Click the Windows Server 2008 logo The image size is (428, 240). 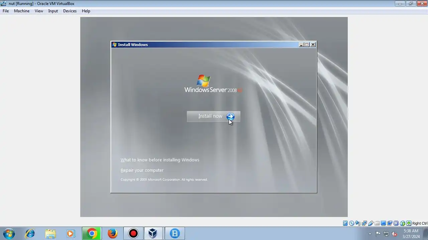[x=213, y=84]
